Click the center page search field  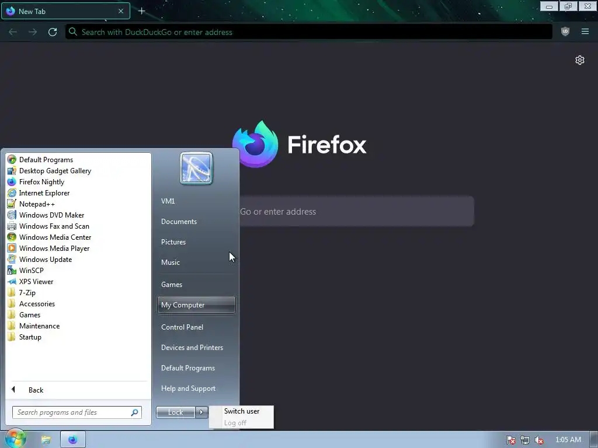pyautogui.click(x=357, y=211)
